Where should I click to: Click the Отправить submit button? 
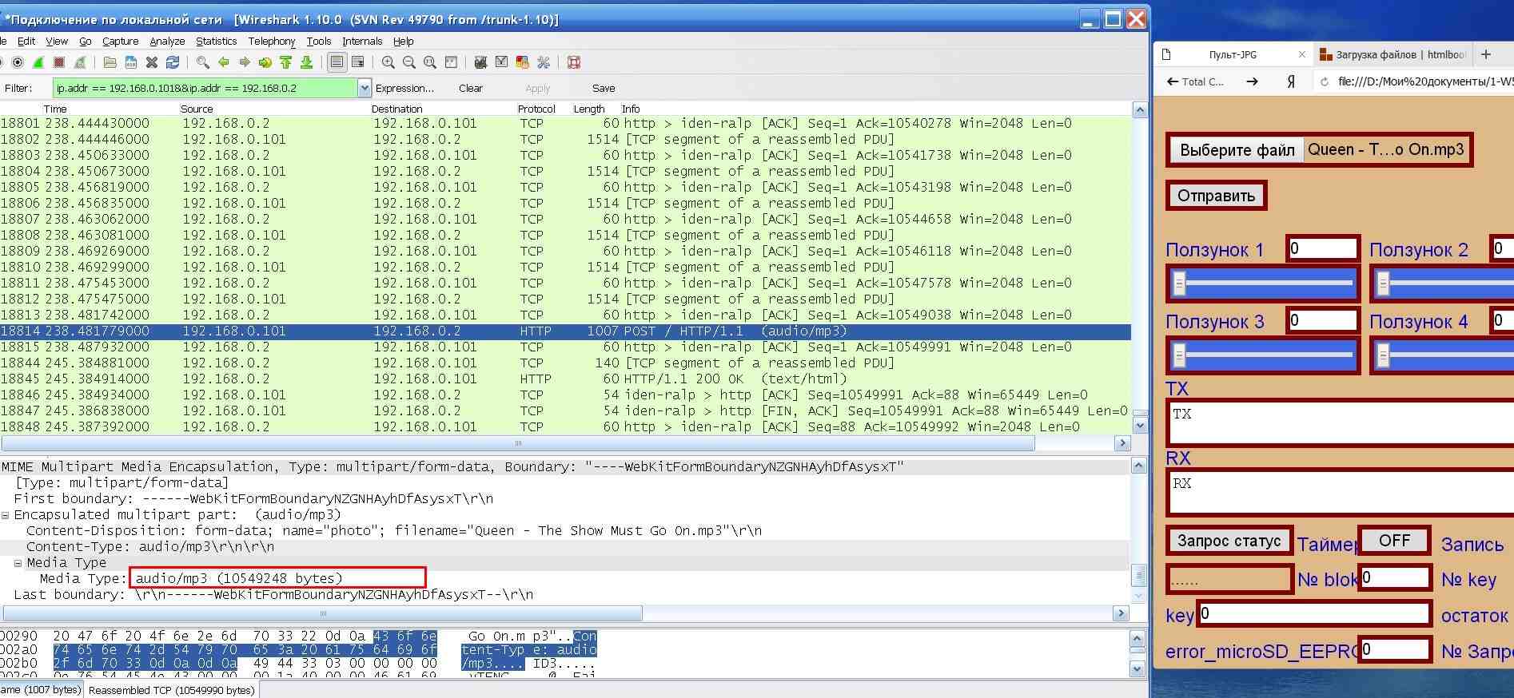pos(1216,196)
